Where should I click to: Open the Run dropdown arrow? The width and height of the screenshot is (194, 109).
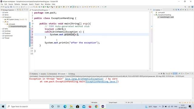(x=45, y=7)
